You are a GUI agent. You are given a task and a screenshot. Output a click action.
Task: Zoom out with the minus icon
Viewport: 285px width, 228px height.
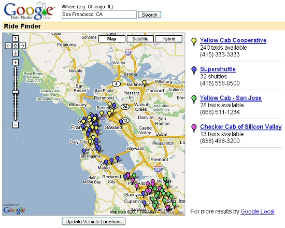click(x=16, y=125)
